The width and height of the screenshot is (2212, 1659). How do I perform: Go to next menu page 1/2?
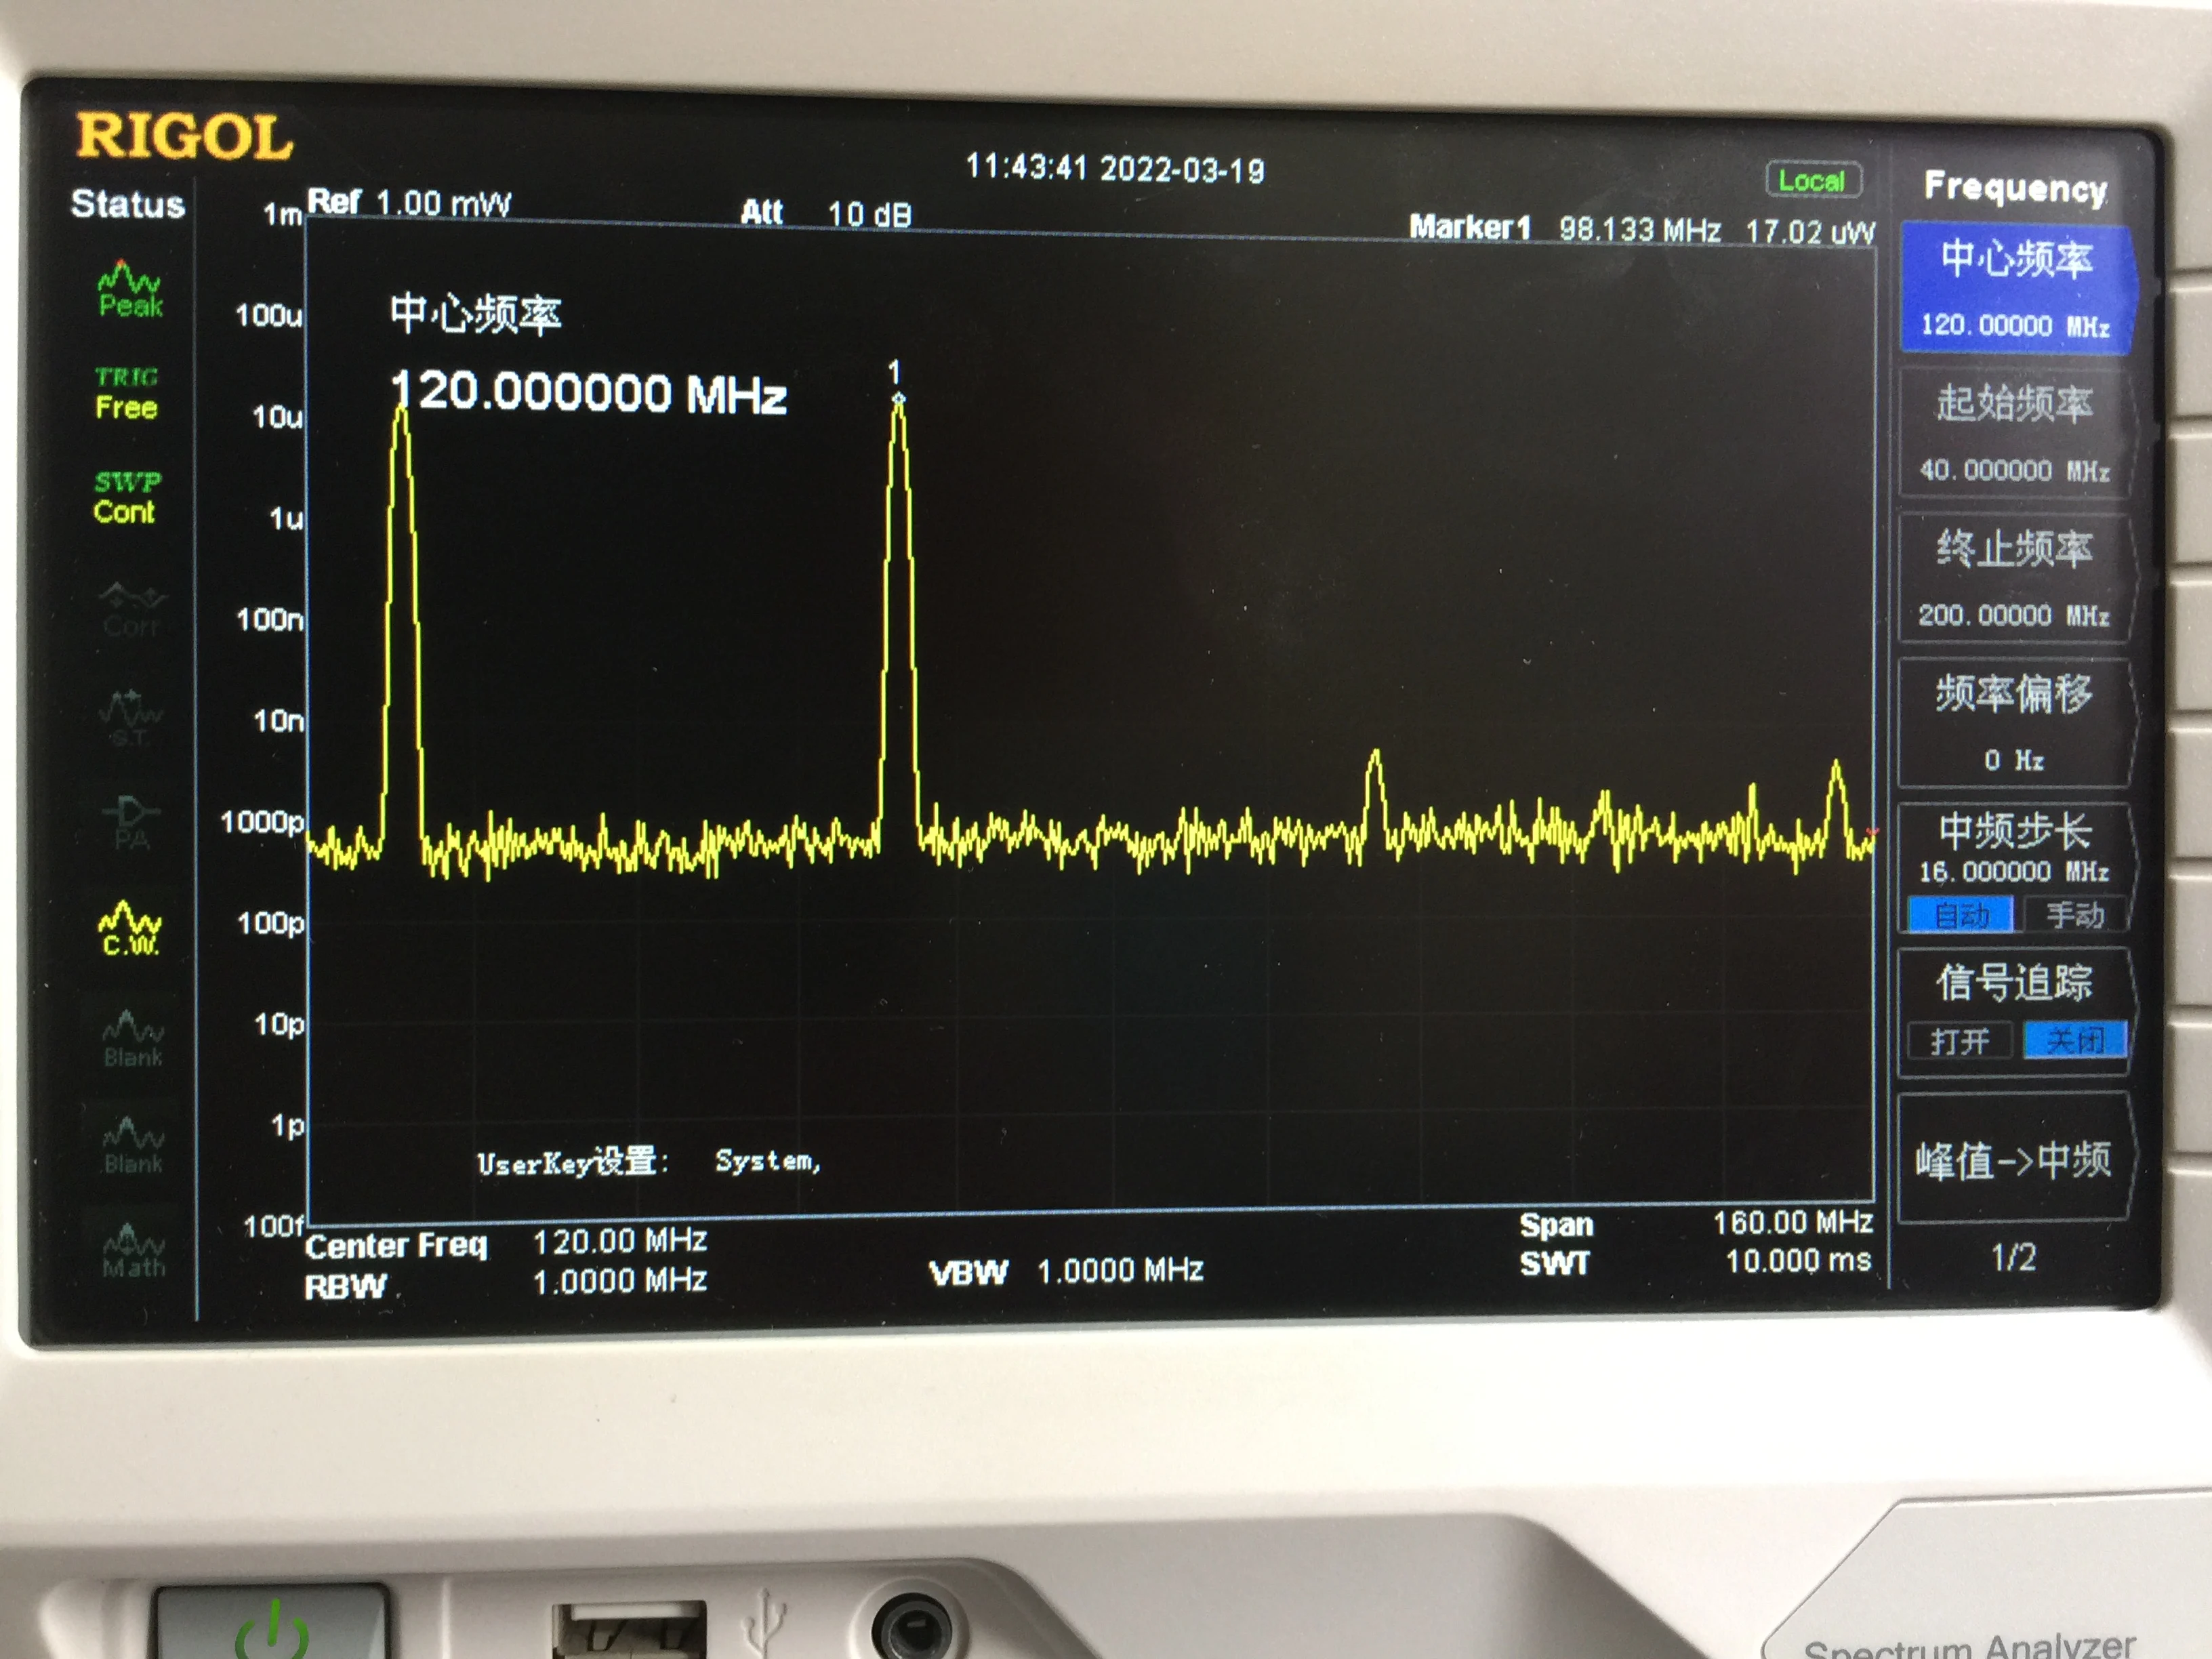(2013, 1257)
